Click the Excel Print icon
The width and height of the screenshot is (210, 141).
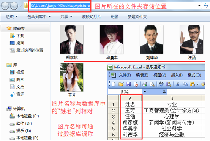[x=145, y=84]
